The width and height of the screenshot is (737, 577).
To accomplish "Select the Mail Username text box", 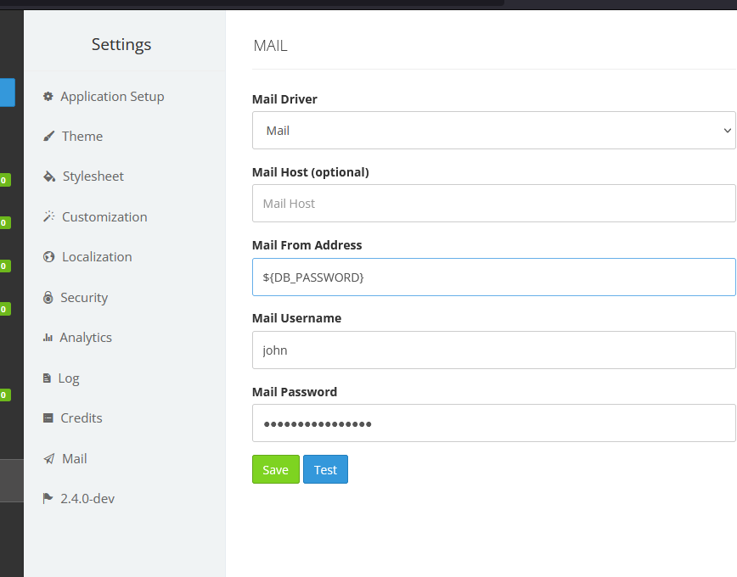I will (493, 350).
